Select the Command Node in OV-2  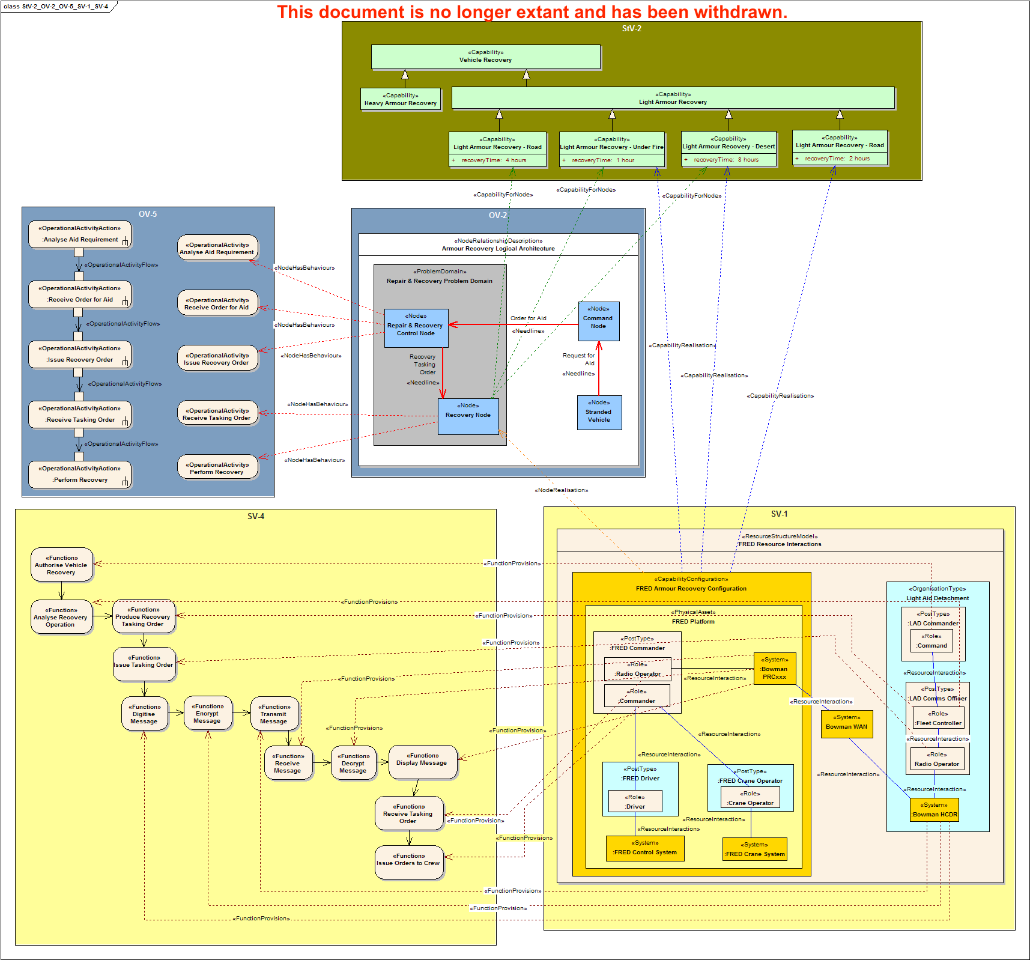click(x=598, y=321)
